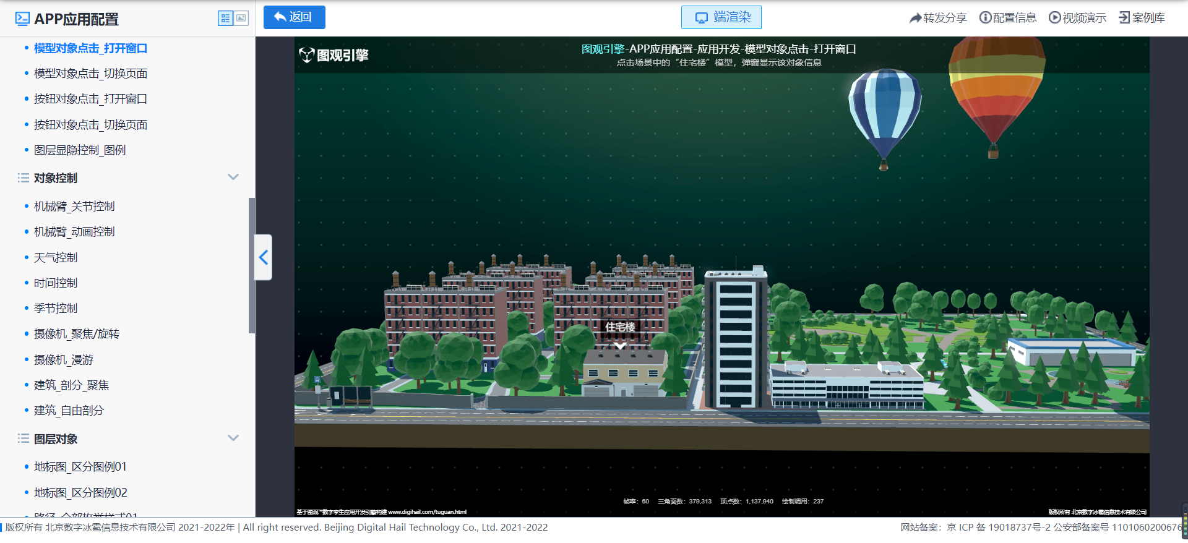Click the 住宅楼 label in the scene
The height and width of the screenshot is (543, 1188).
(x=620, y=327)
